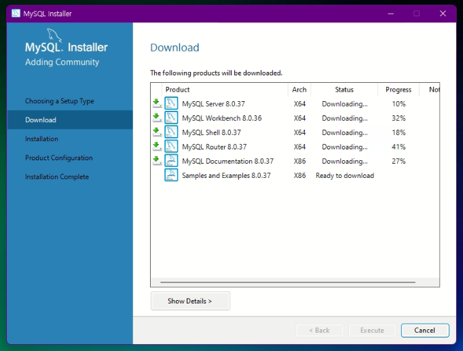Click the MySQL Shell 8.0.37 product icon
The width and height of the screenshot is (463, 351).
pyautogui.click(x=171, y=132)
